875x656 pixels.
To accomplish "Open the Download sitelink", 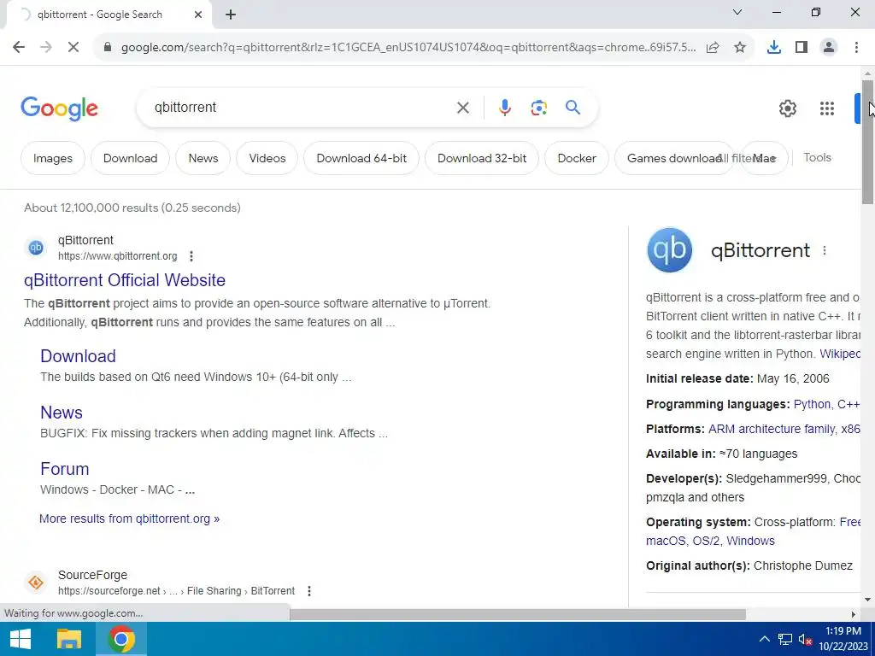I will [78, 356].
